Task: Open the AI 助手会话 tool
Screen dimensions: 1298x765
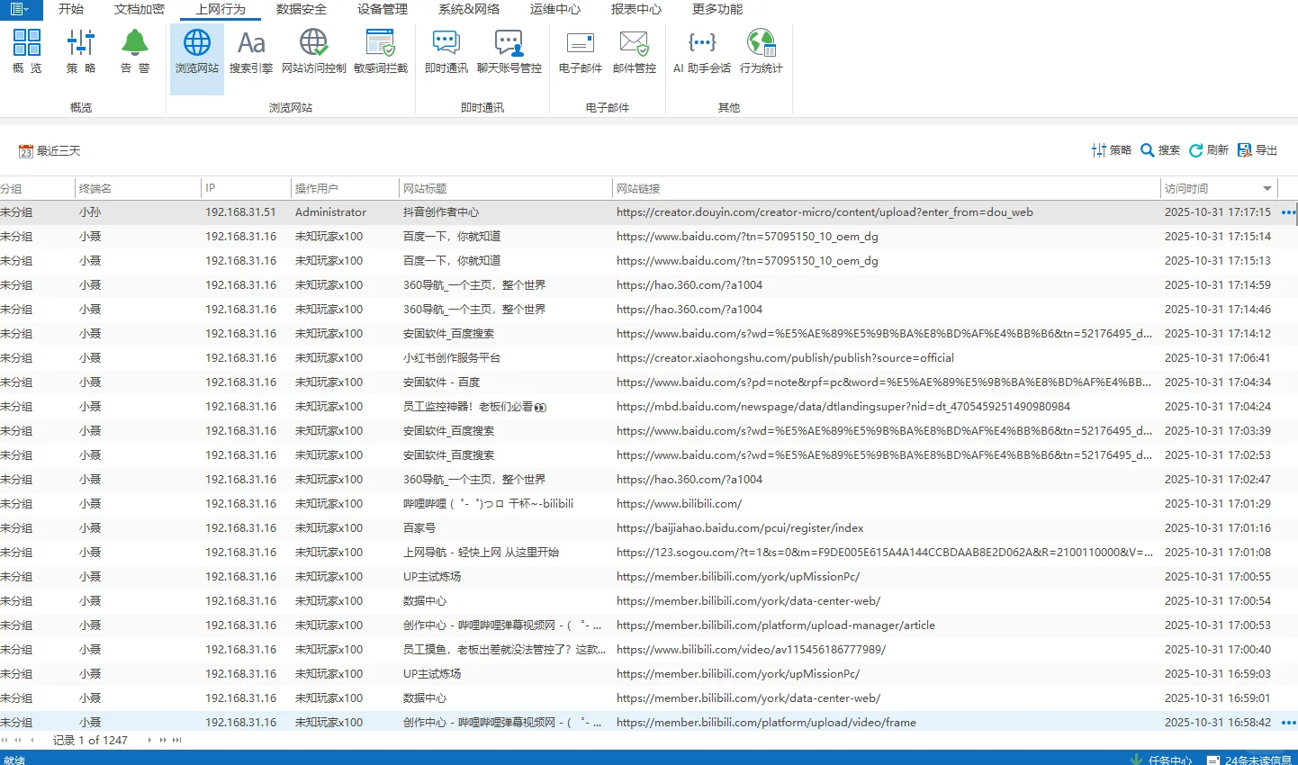Action: [702, 50]
